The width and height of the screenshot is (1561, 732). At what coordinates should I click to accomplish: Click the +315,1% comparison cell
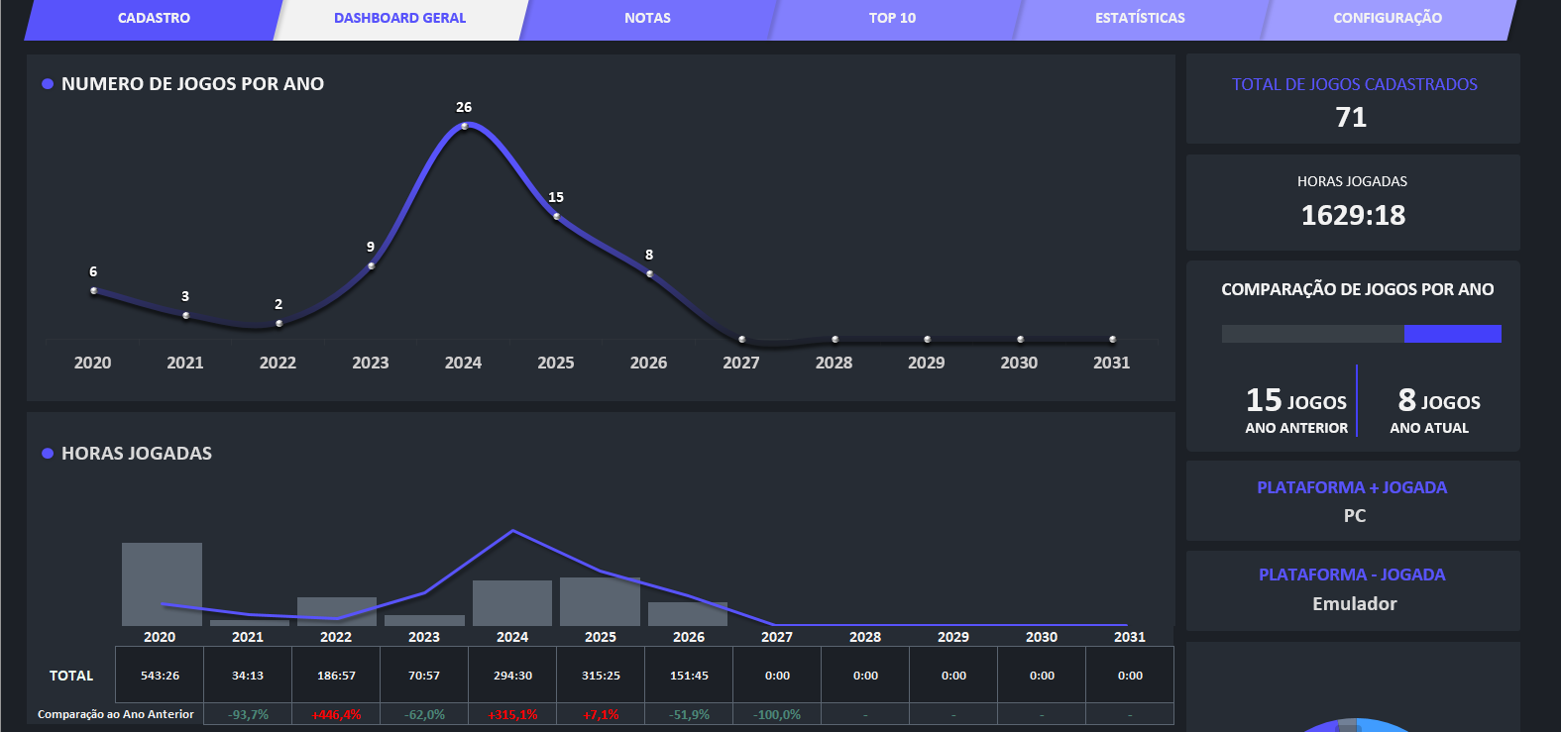pos(512,714)
